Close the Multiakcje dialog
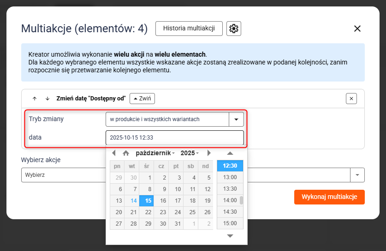 coord(357,29)
